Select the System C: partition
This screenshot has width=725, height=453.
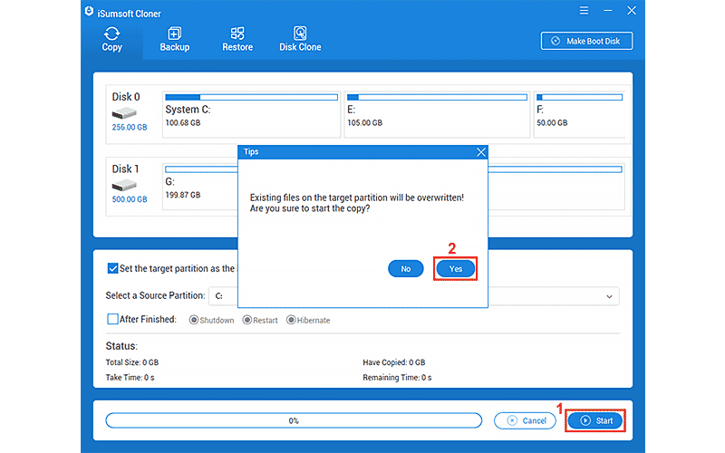[252, 114]
